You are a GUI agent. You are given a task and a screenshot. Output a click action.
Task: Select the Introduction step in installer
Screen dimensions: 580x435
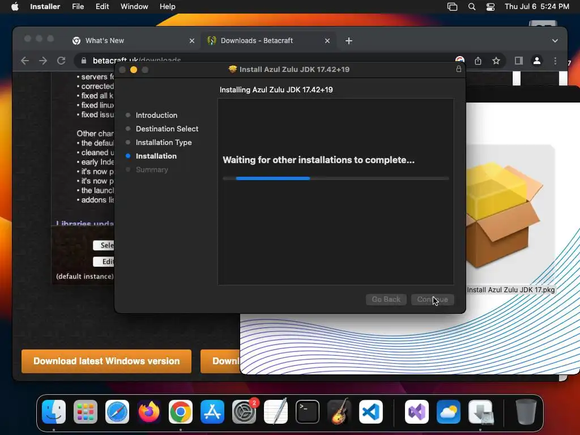pyautogui.click(x=156, y=115)
